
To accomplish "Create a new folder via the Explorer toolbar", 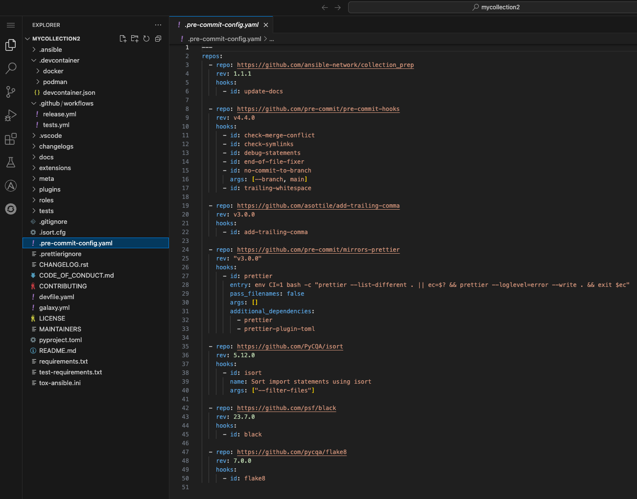I will (x=135, y=38).
